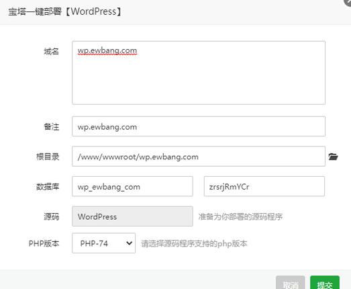This screenshot has height=289, width=351.
Task: Focus the 域名 domain text area
Action: [x=199, y=73]
